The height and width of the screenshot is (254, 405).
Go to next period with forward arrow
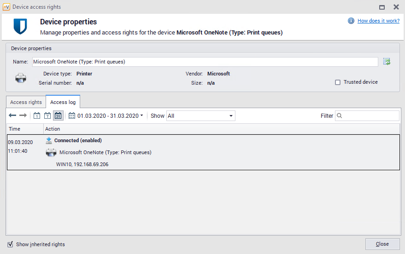click(x=23, y=115)
